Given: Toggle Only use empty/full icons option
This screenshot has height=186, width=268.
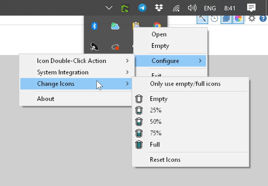Looking at the screenshot, I should [x=190, y=84].
